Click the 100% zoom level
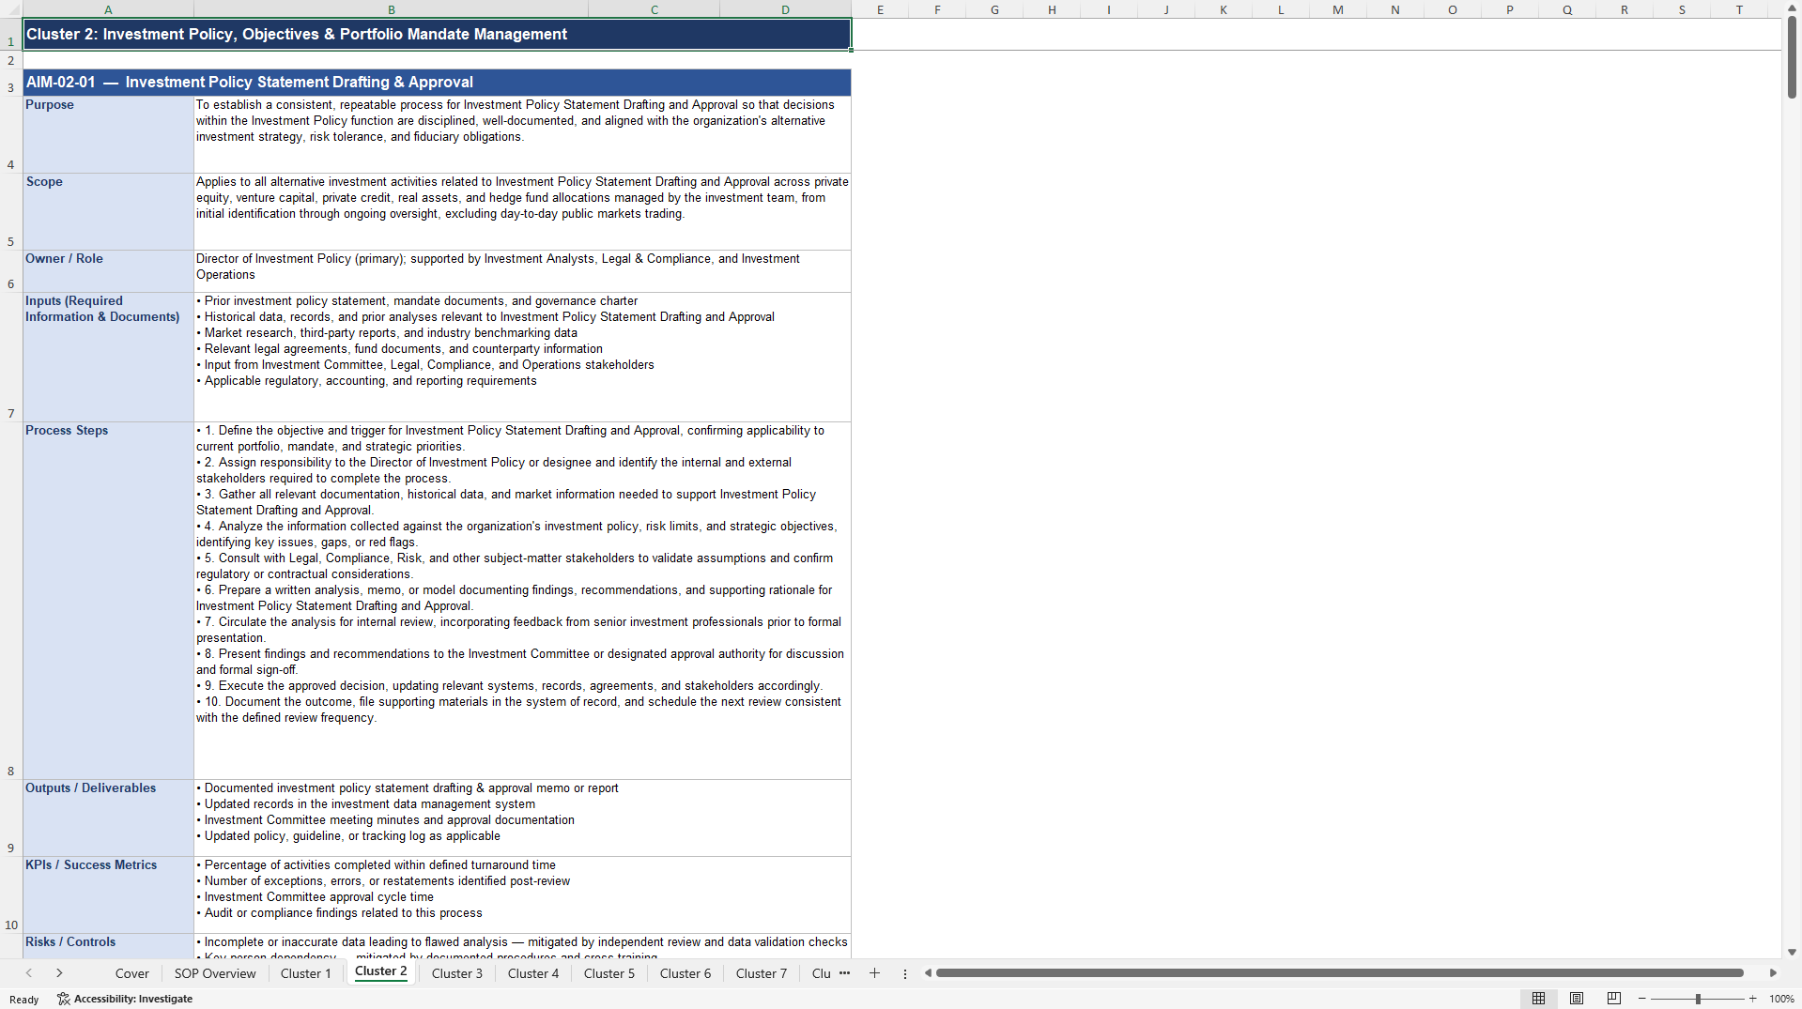1802x1009 pixels. pyautogui.click(x=1781, y=999)
